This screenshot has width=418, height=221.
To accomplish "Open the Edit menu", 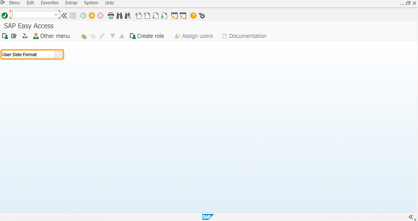I will pyautogui.click(x=30, y=3).
